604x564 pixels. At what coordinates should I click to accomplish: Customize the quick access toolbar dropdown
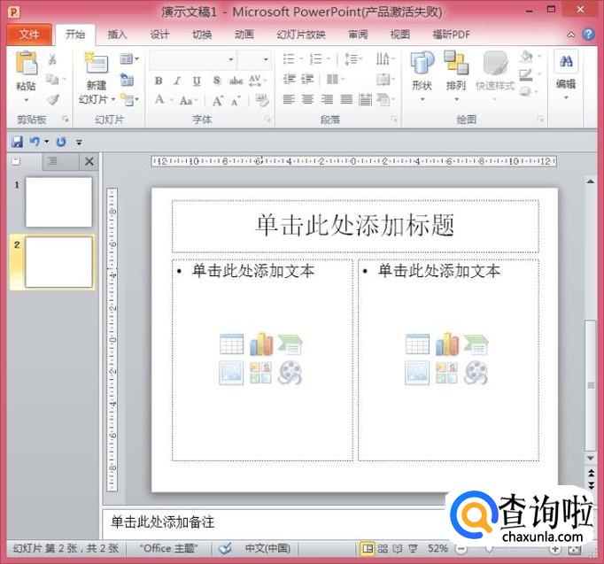coord(79,142)
